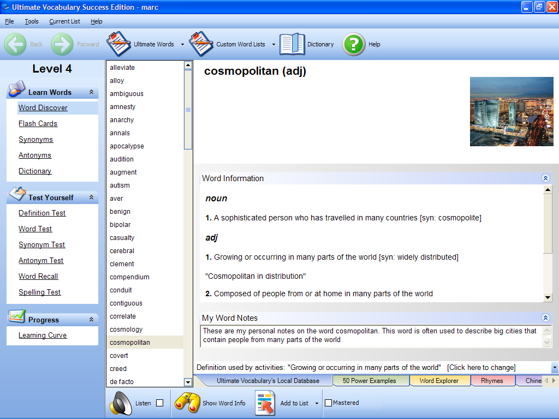This screenshot has width=559, height=419.
Task: Click the Test Yourself notepad icon
Action: (17, 194)
